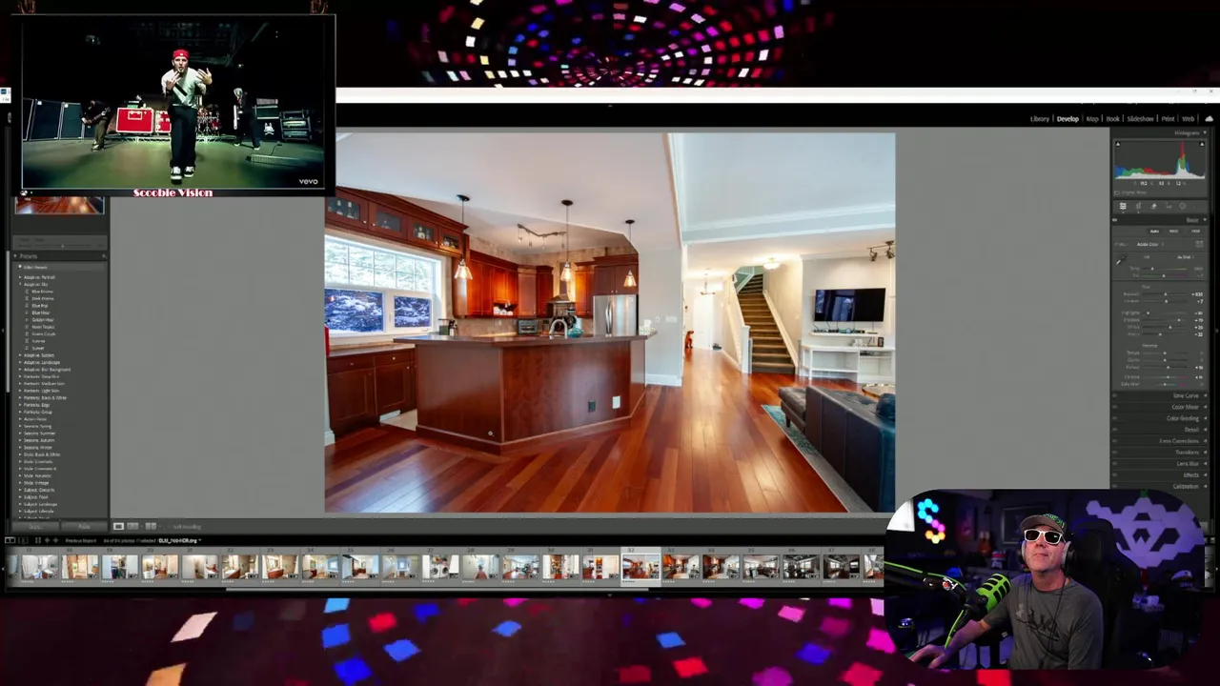Add preset with Presets plus icon

103,256
